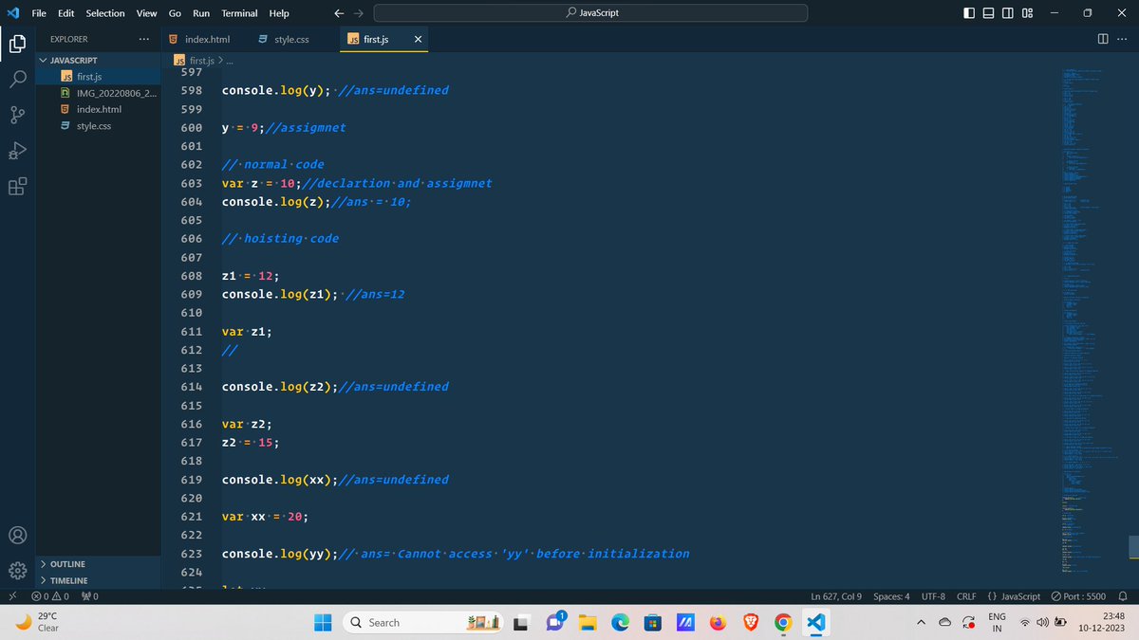Close the first.js tab
The image size is (1139, 640).
(x=419, y=39)
